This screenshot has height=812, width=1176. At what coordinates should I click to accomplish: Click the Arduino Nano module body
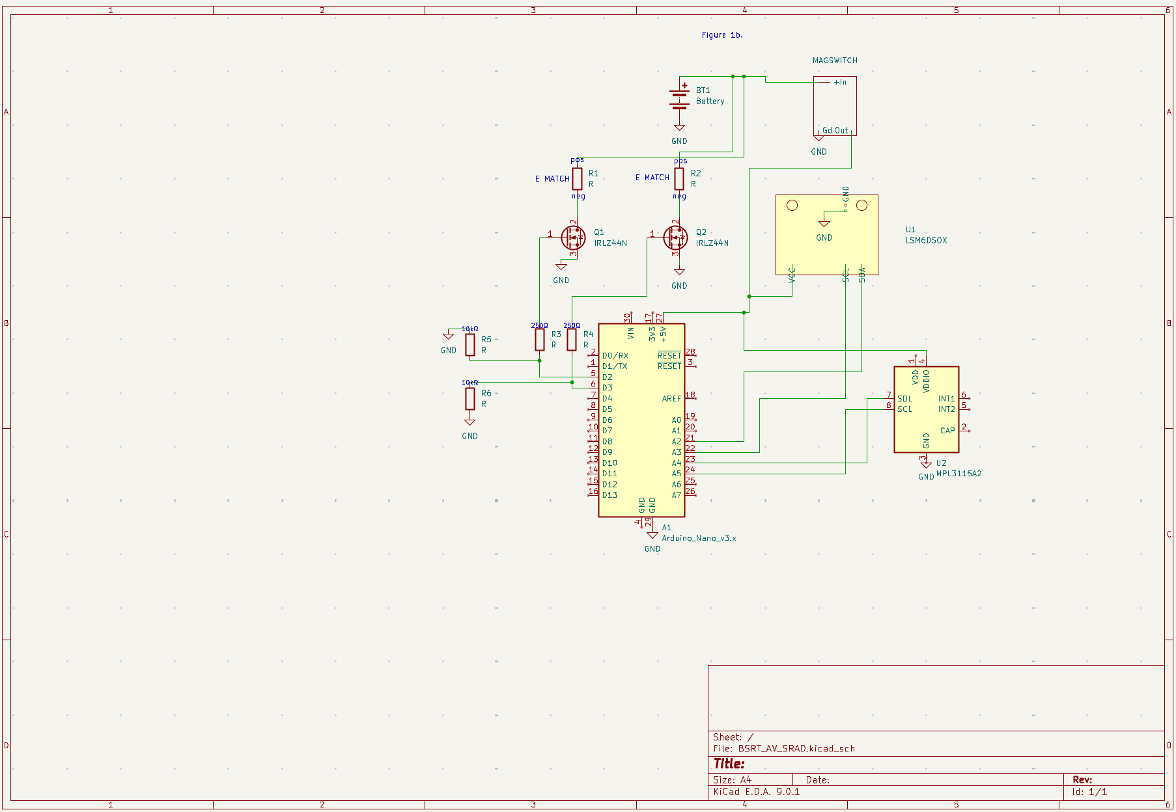[641, 429]
